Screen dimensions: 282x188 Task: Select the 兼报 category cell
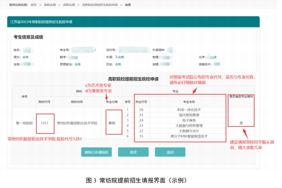click(x=112, y=123)
